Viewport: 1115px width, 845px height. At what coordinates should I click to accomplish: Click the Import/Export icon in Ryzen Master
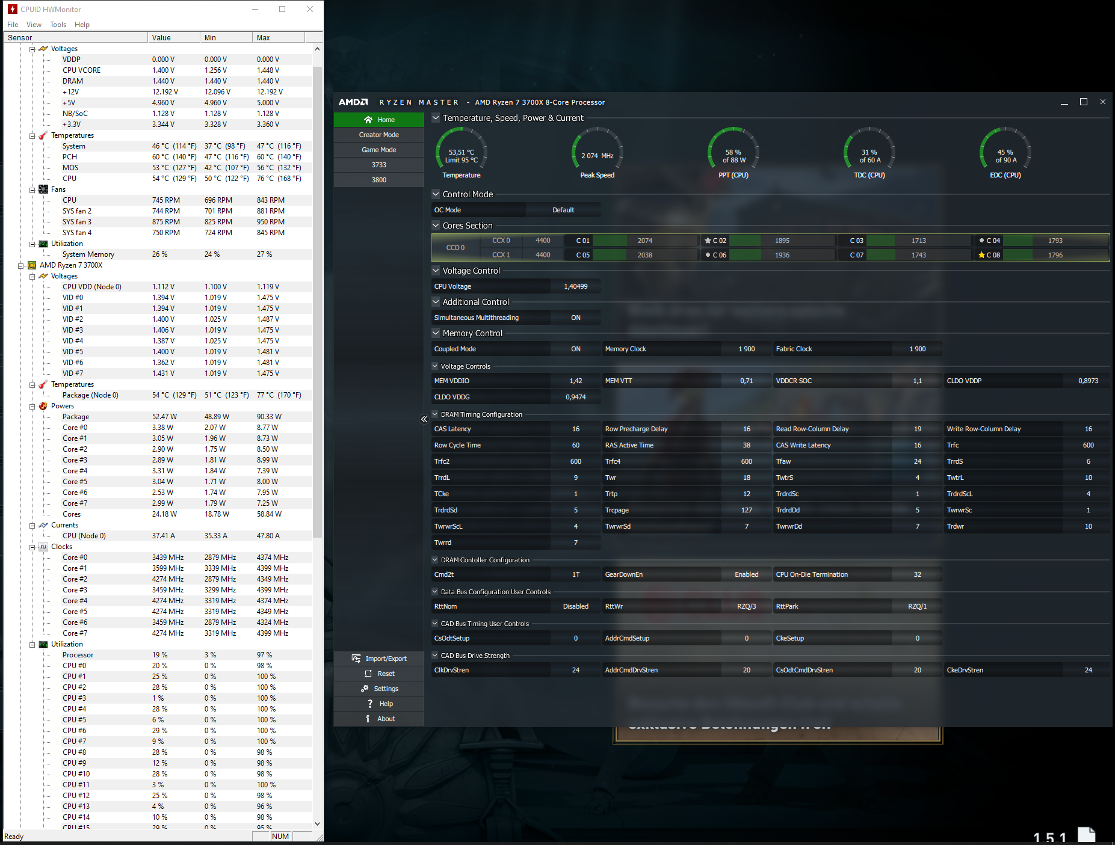[356, 659]
